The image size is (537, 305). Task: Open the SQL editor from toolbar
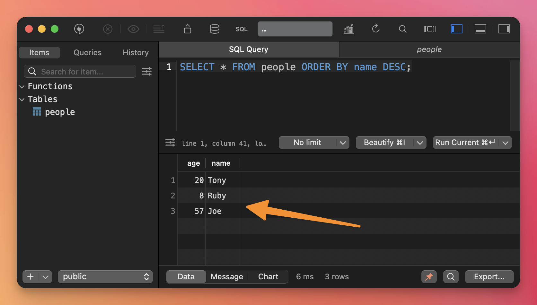(242, 29)
